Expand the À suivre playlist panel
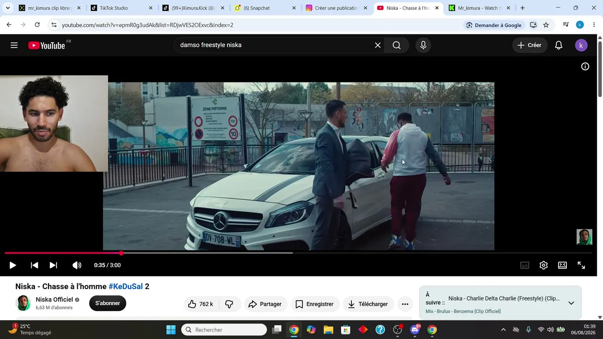Image resolution: width=603 pixels, height=339 pixels. pyautogui.click(x=571, y=303)
